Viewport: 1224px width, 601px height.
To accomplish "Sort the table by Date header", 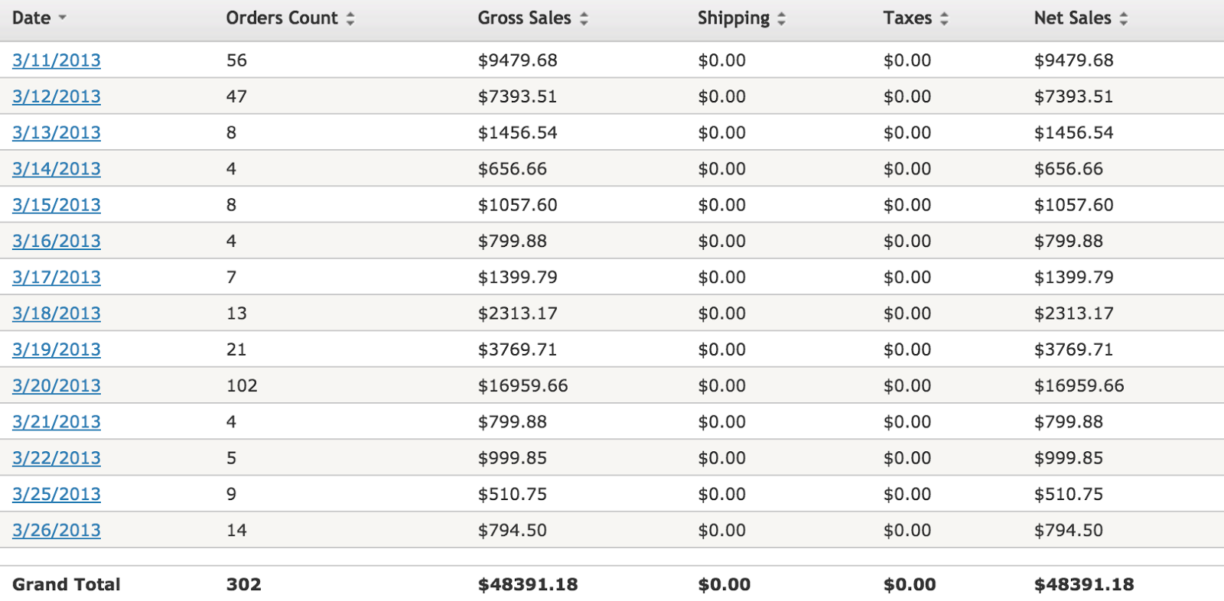I will [x=31, y=18].
